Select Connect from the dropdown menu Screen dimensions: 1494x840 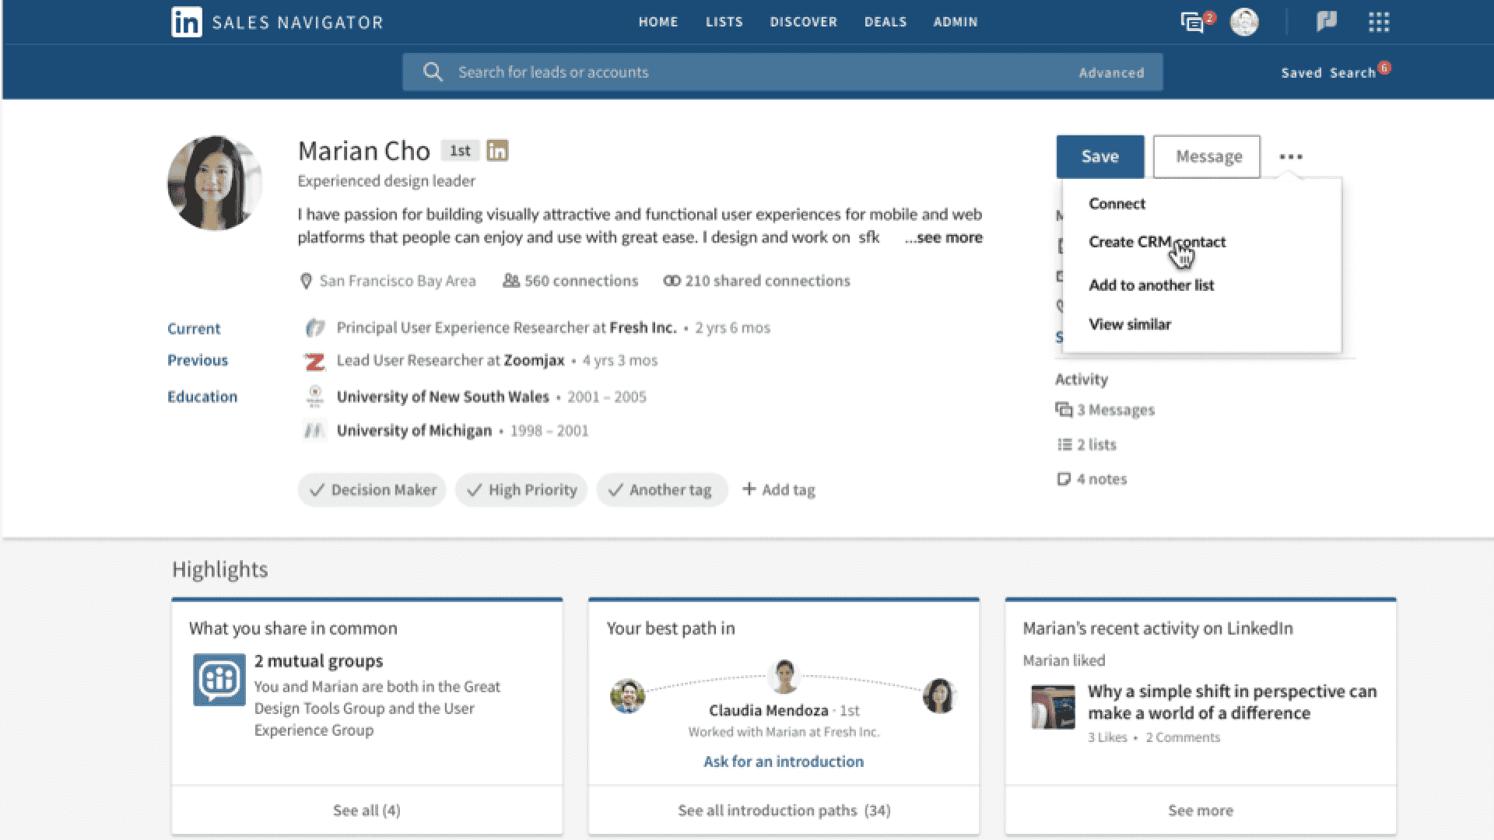click(1117, 203)
